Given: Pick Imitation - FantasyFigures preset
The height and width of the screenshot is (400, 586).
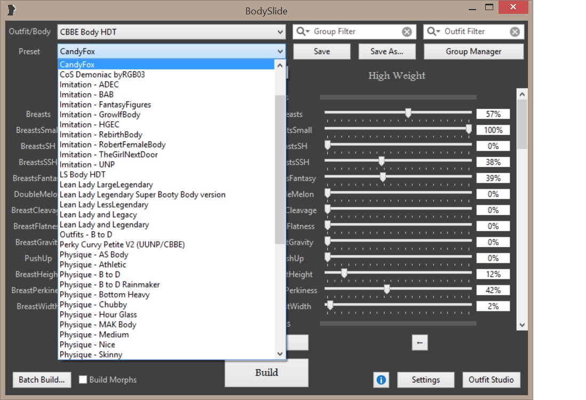Looking at the screenshot, I should [166, 105].
